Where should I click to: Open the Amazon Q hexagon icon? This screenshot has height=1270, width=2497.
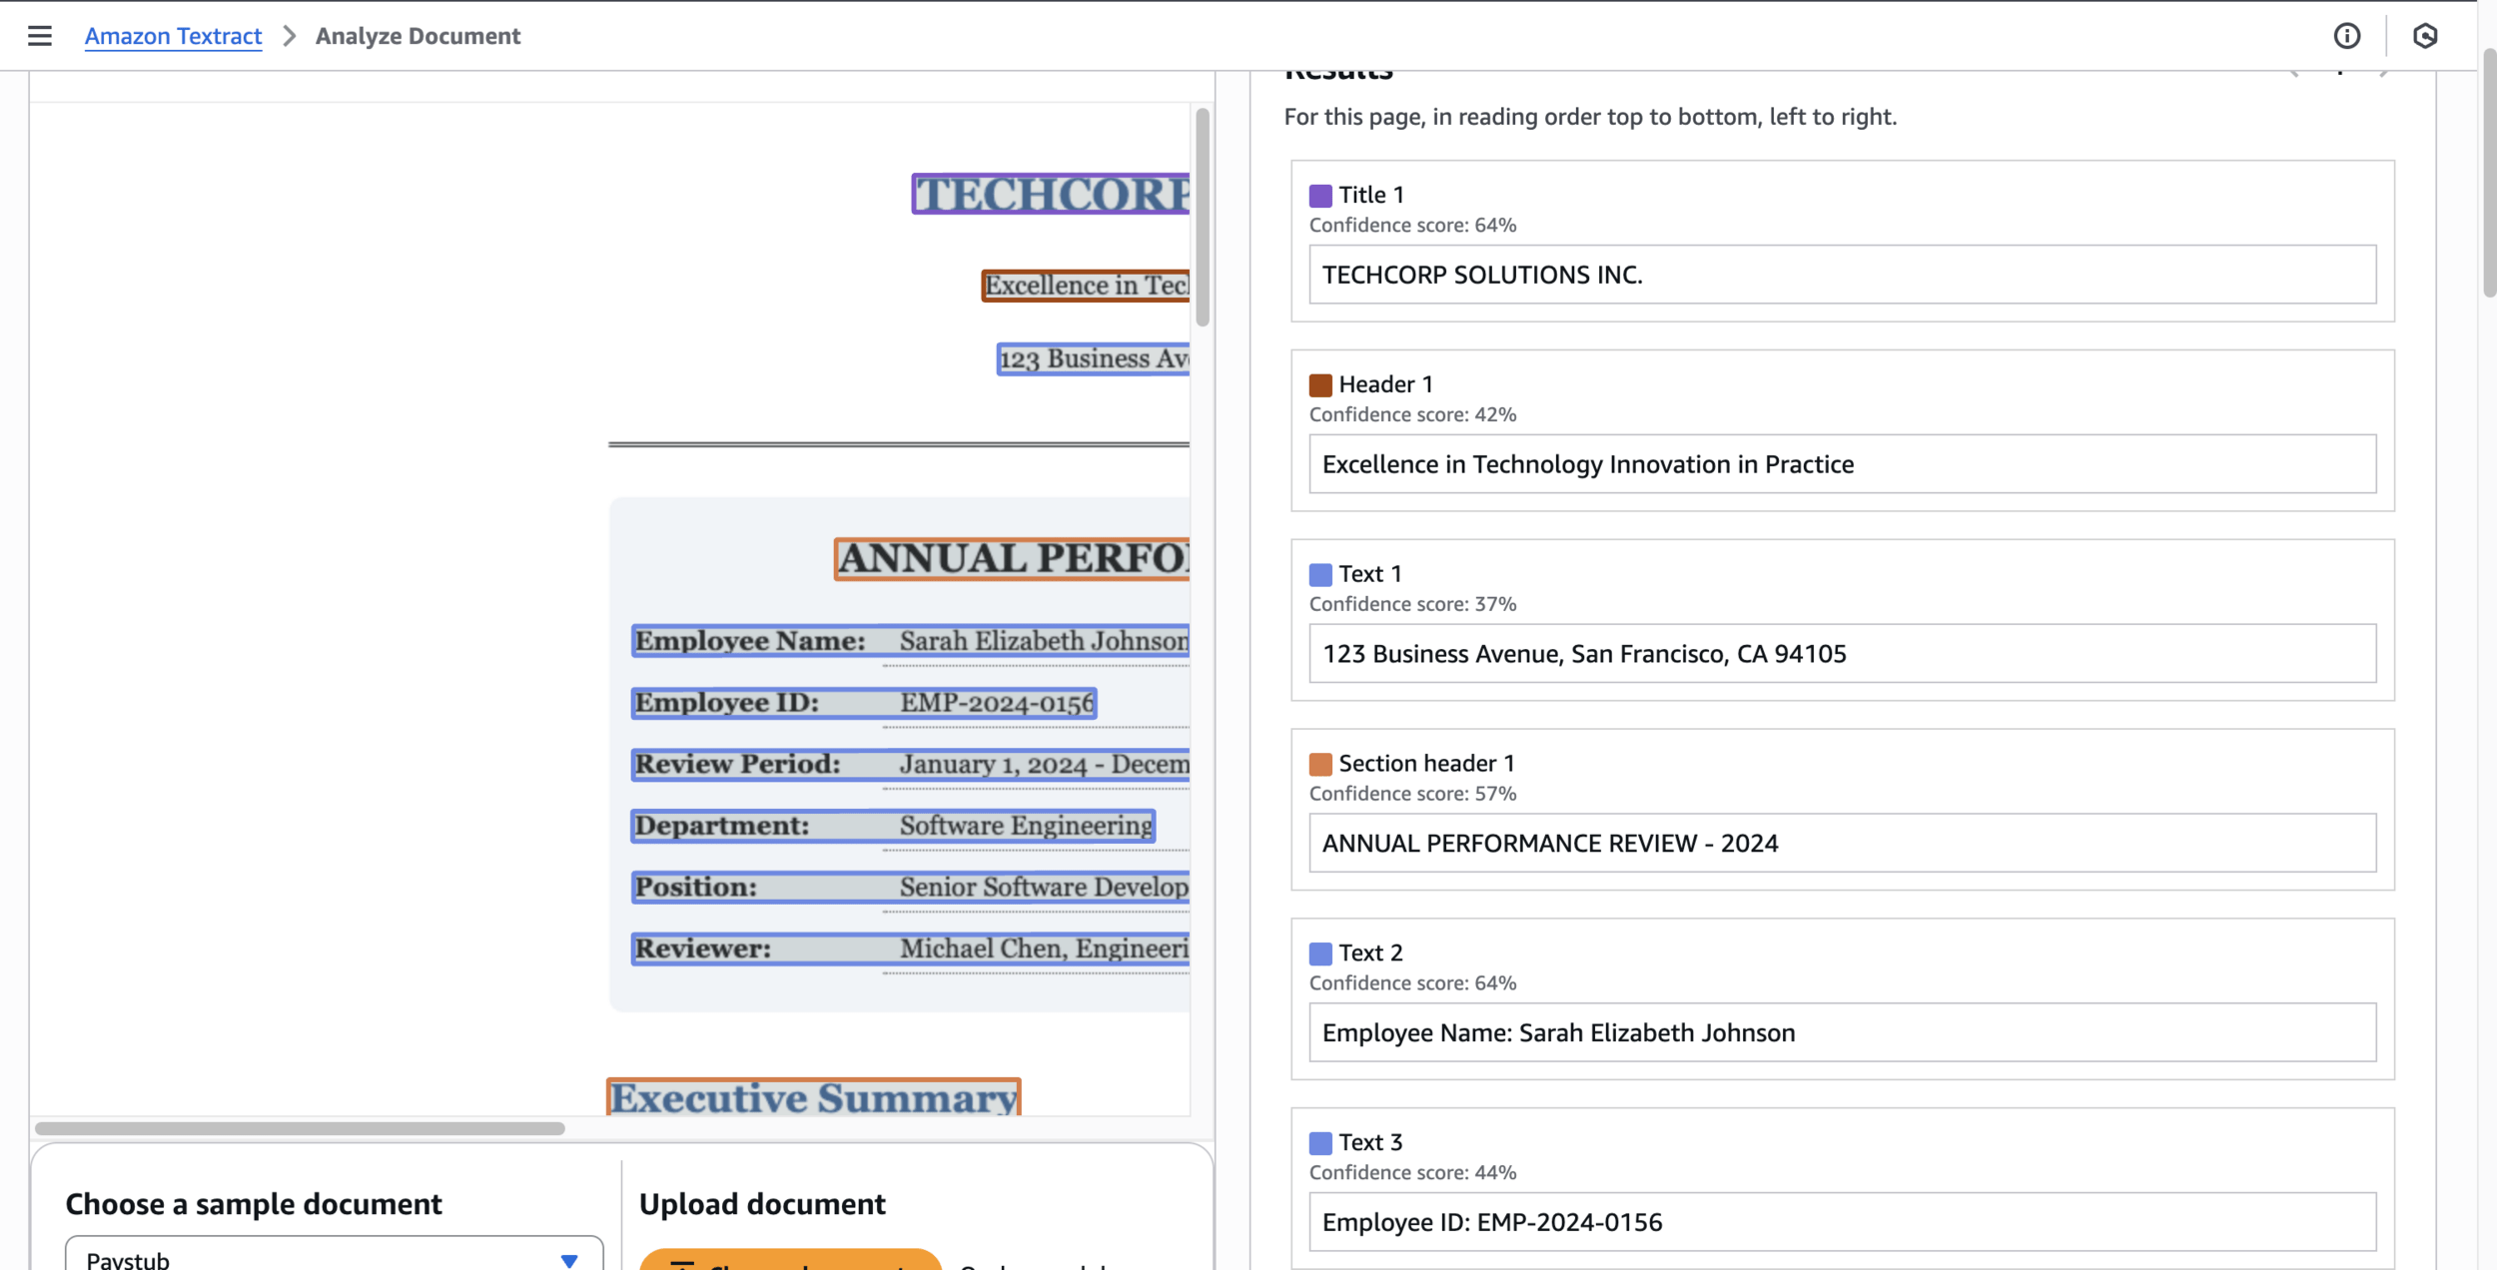pyautogui.click(x=2424, y=36)
